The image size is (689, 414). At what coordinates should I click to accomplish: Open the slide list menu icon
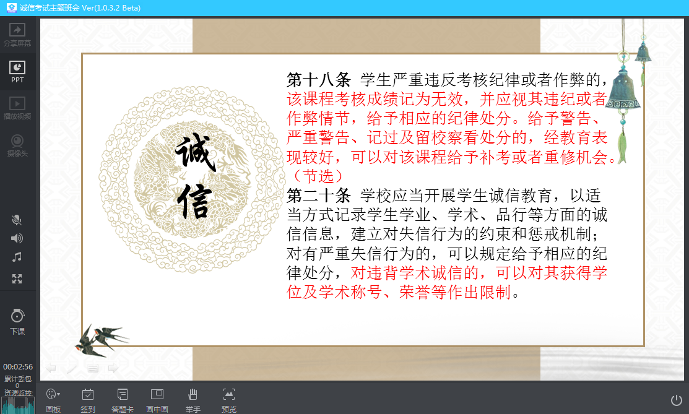[92, 368]
